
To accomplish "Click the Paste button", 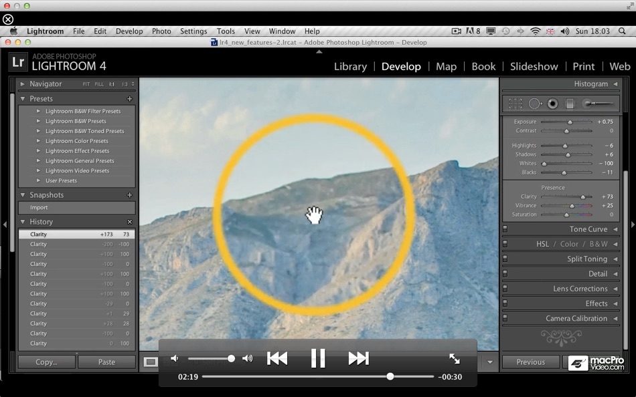I will pyautogui.click(x=106, y=362).
